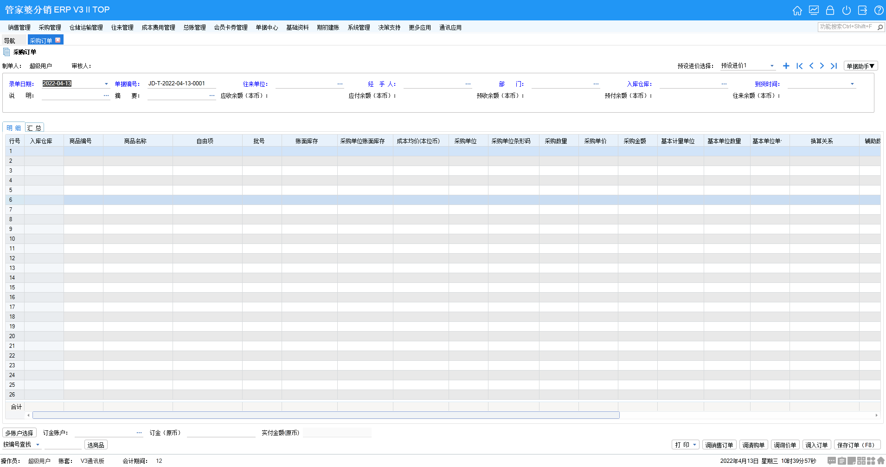Open 订金账户 ellipsis picker

139,433
